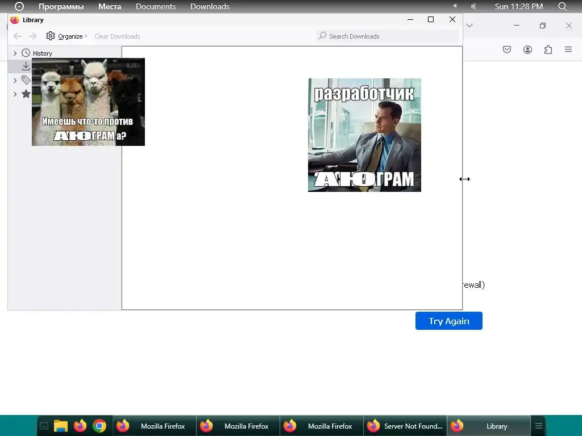This screenshot has width=582, height=436.
Task: Click the alpaca meme image
Action: (x=88, y=102)
